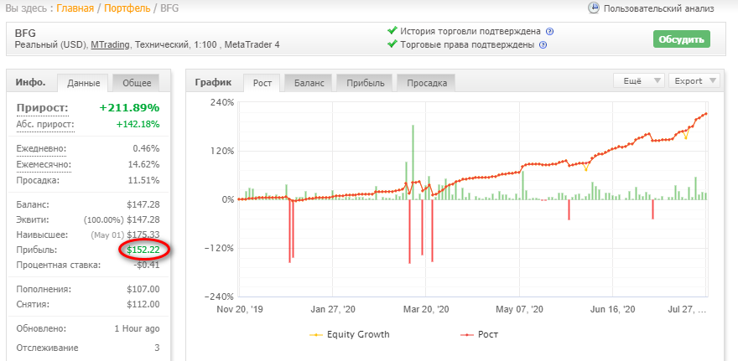Click green checkmark beside История торговли подтверждена
The height and width of the screenshot is (361, 738).
392,31
